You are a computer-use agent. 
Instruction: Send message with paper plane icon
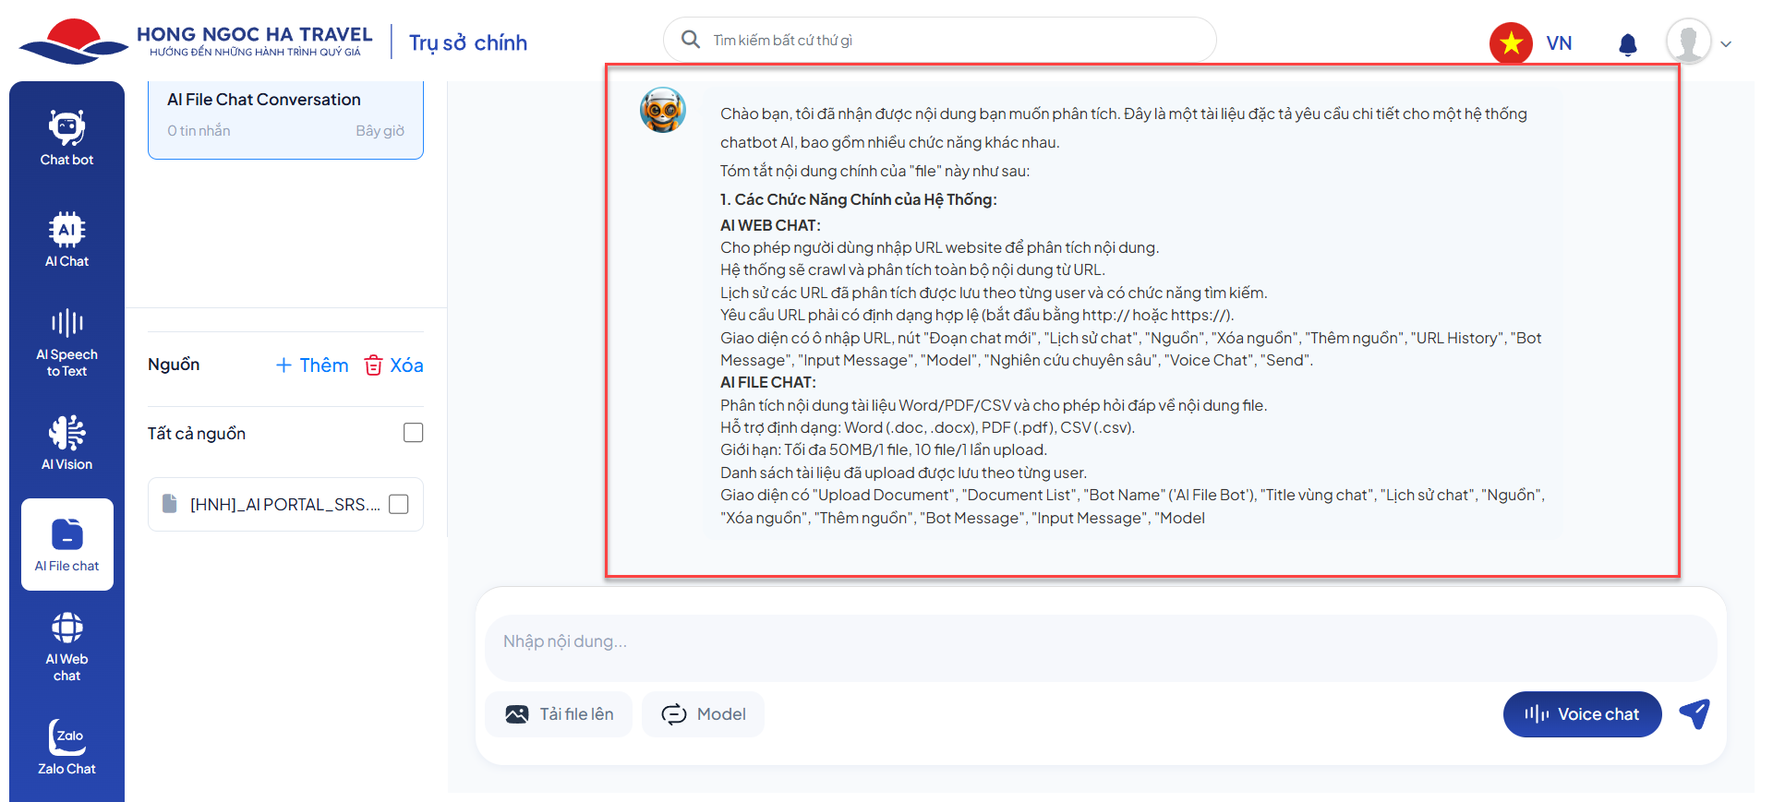coord(1695,713)
